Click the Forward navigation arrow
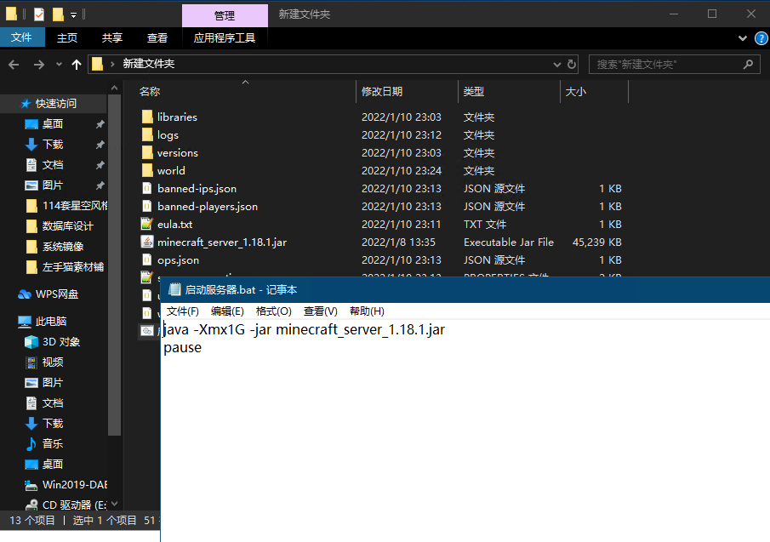770x542 pixels. [39, 65]
